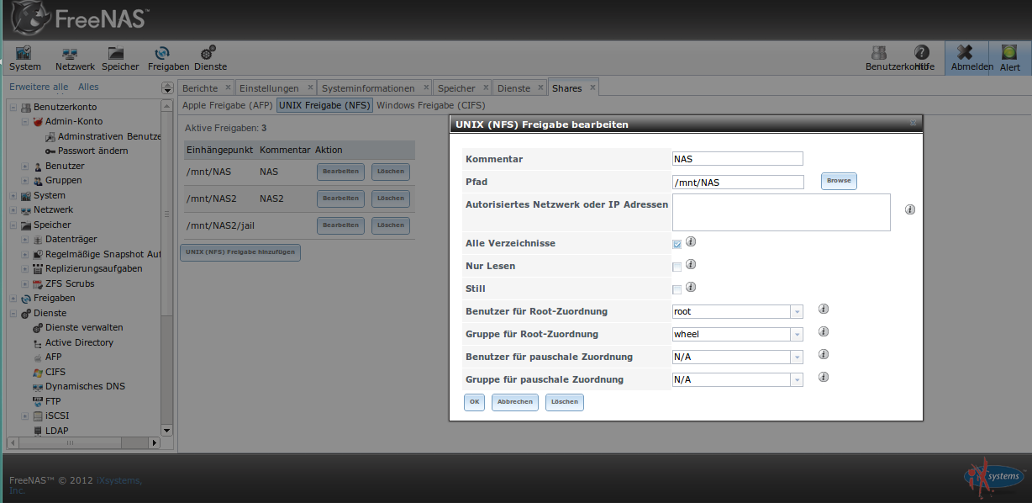Show help for Gruppe für pauschale Zuordnung
This screenshot has height=503, width=1032.
click(x=824, y=377)
